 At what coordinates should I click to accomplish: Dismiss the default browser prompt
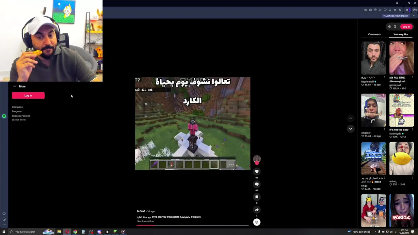point(414,16)
